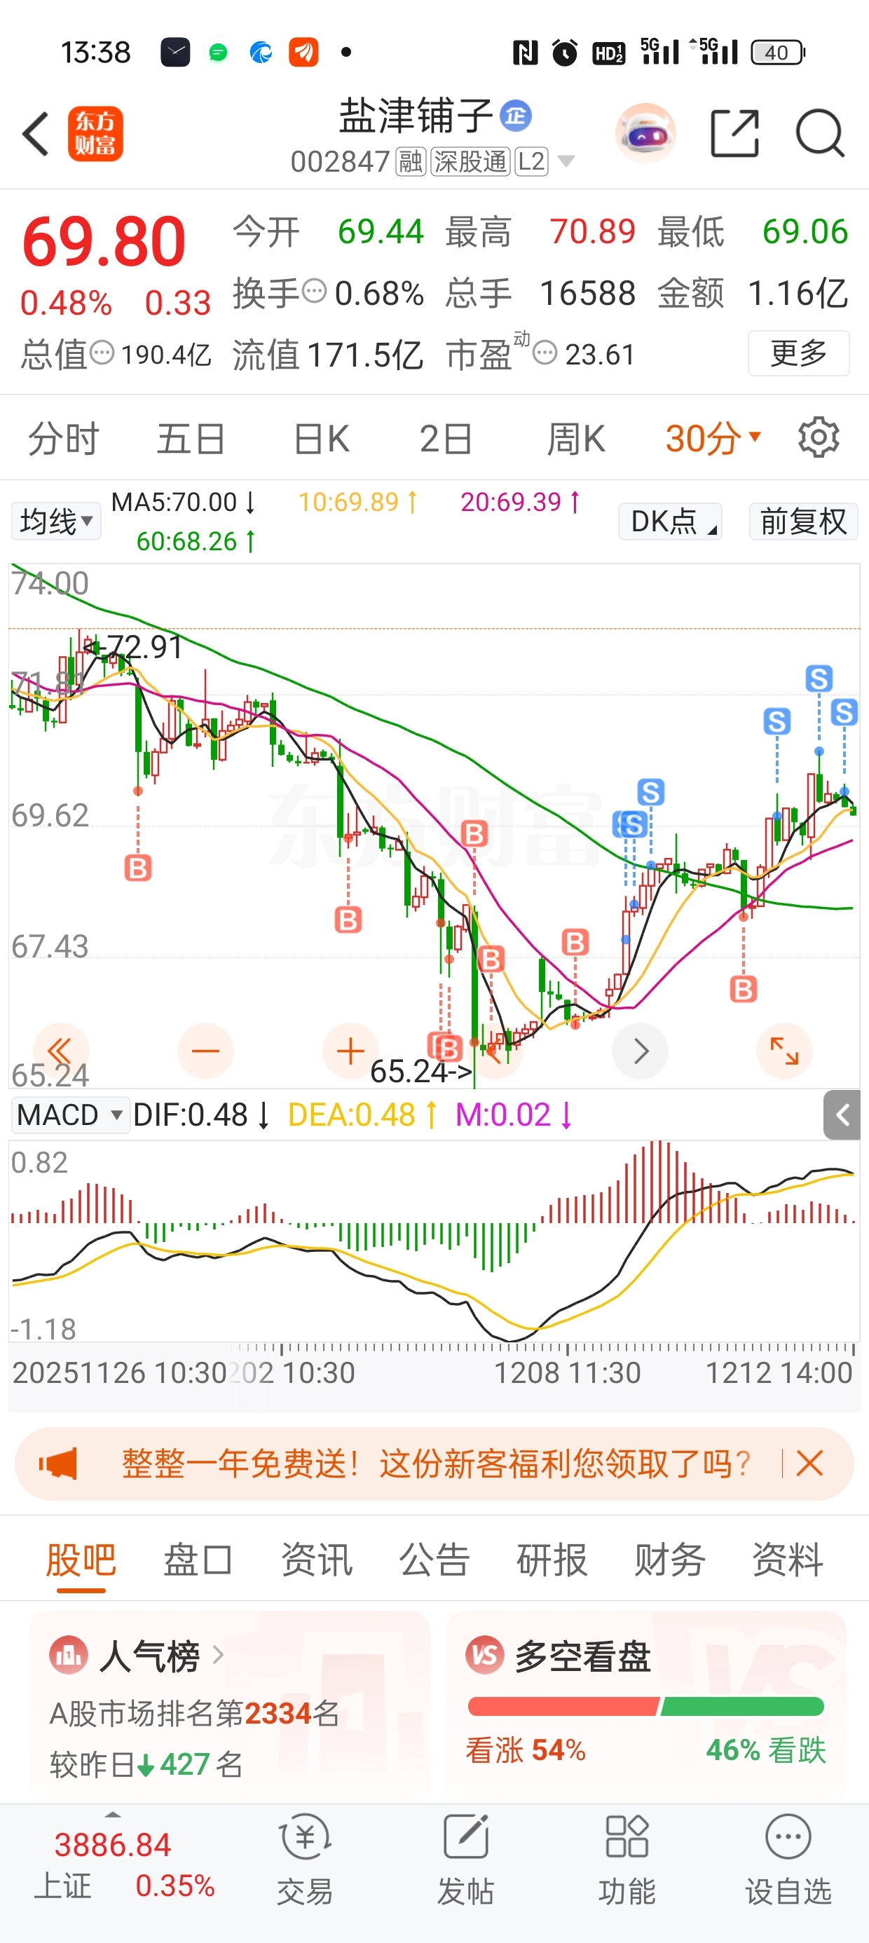
Task: Open search with the magnifier icon
Action: point(820,133)
